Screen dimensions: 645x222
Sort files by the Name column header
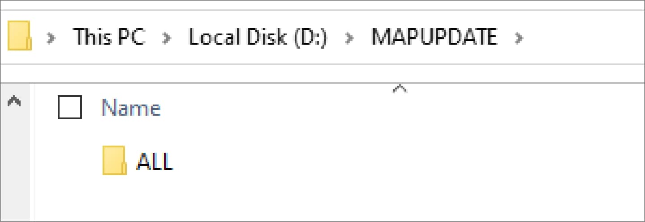click(131, 108)
